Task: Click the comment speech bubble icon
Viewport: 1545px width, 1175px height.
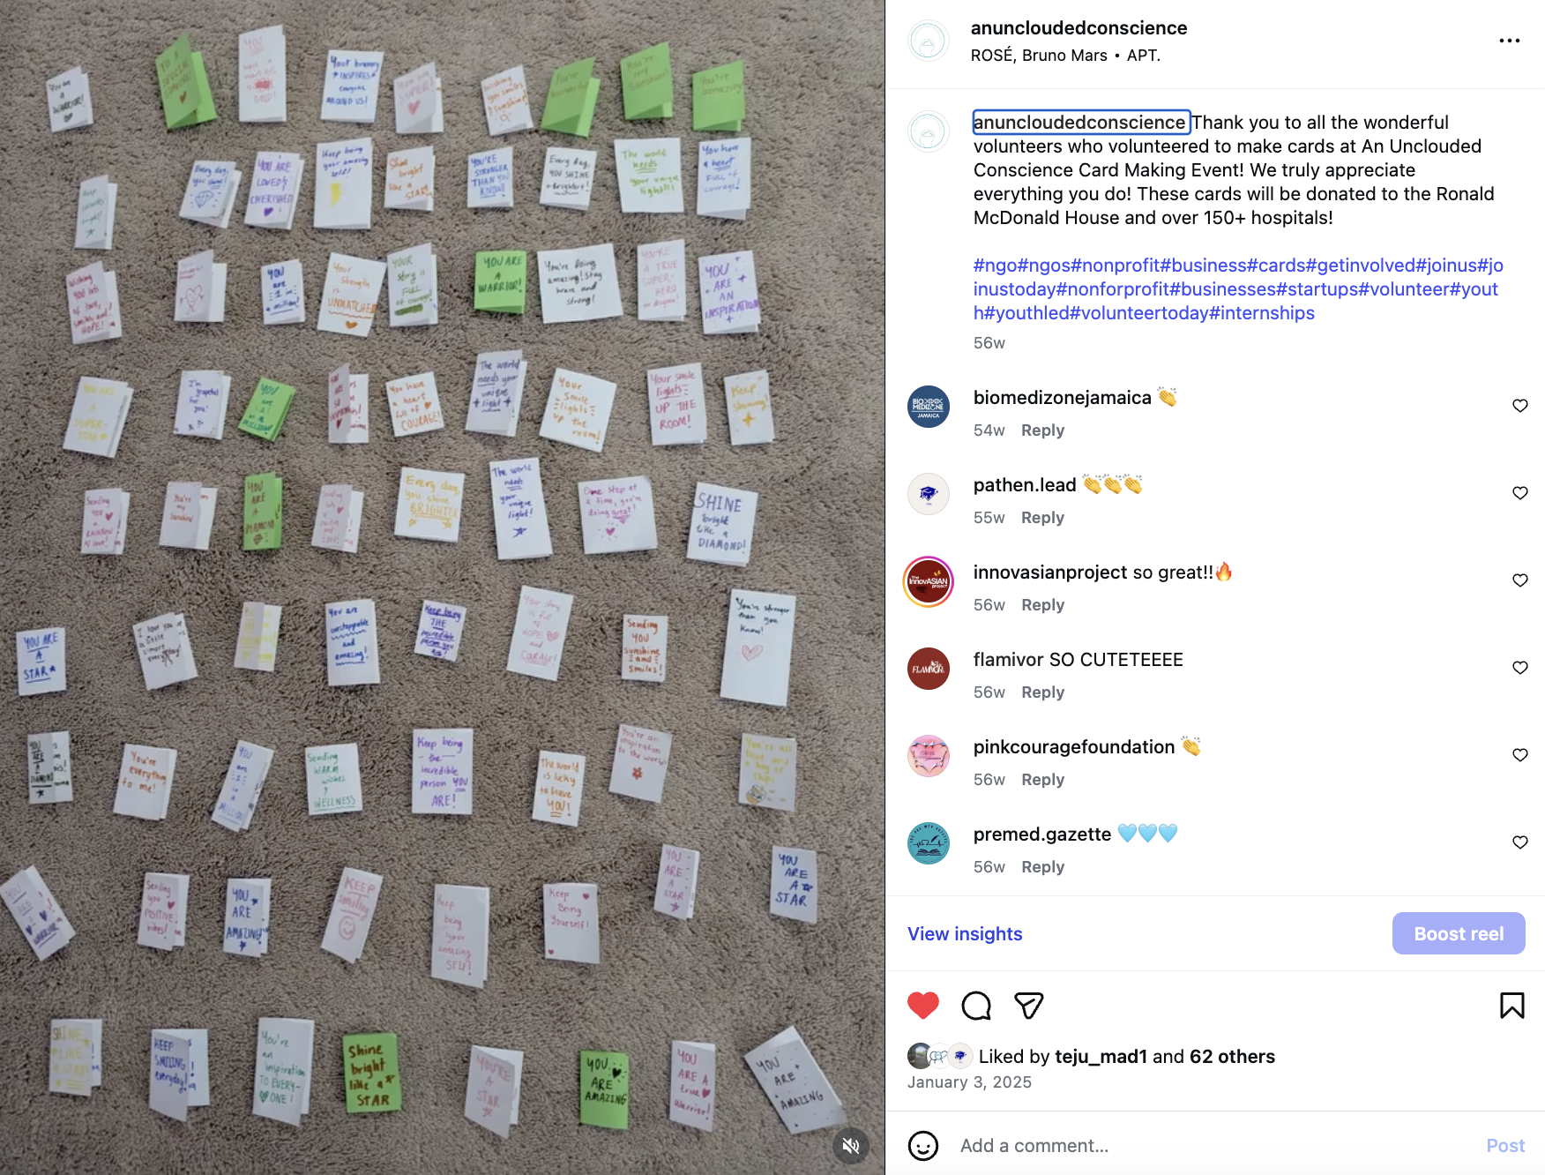Action: tap(976, 1006)
